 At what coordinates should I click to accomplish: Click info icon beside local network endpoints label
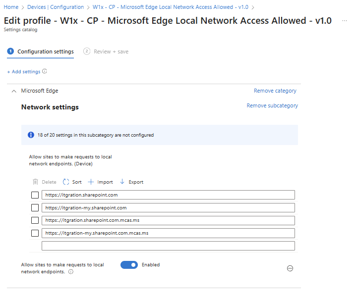(x=71, y=272)
